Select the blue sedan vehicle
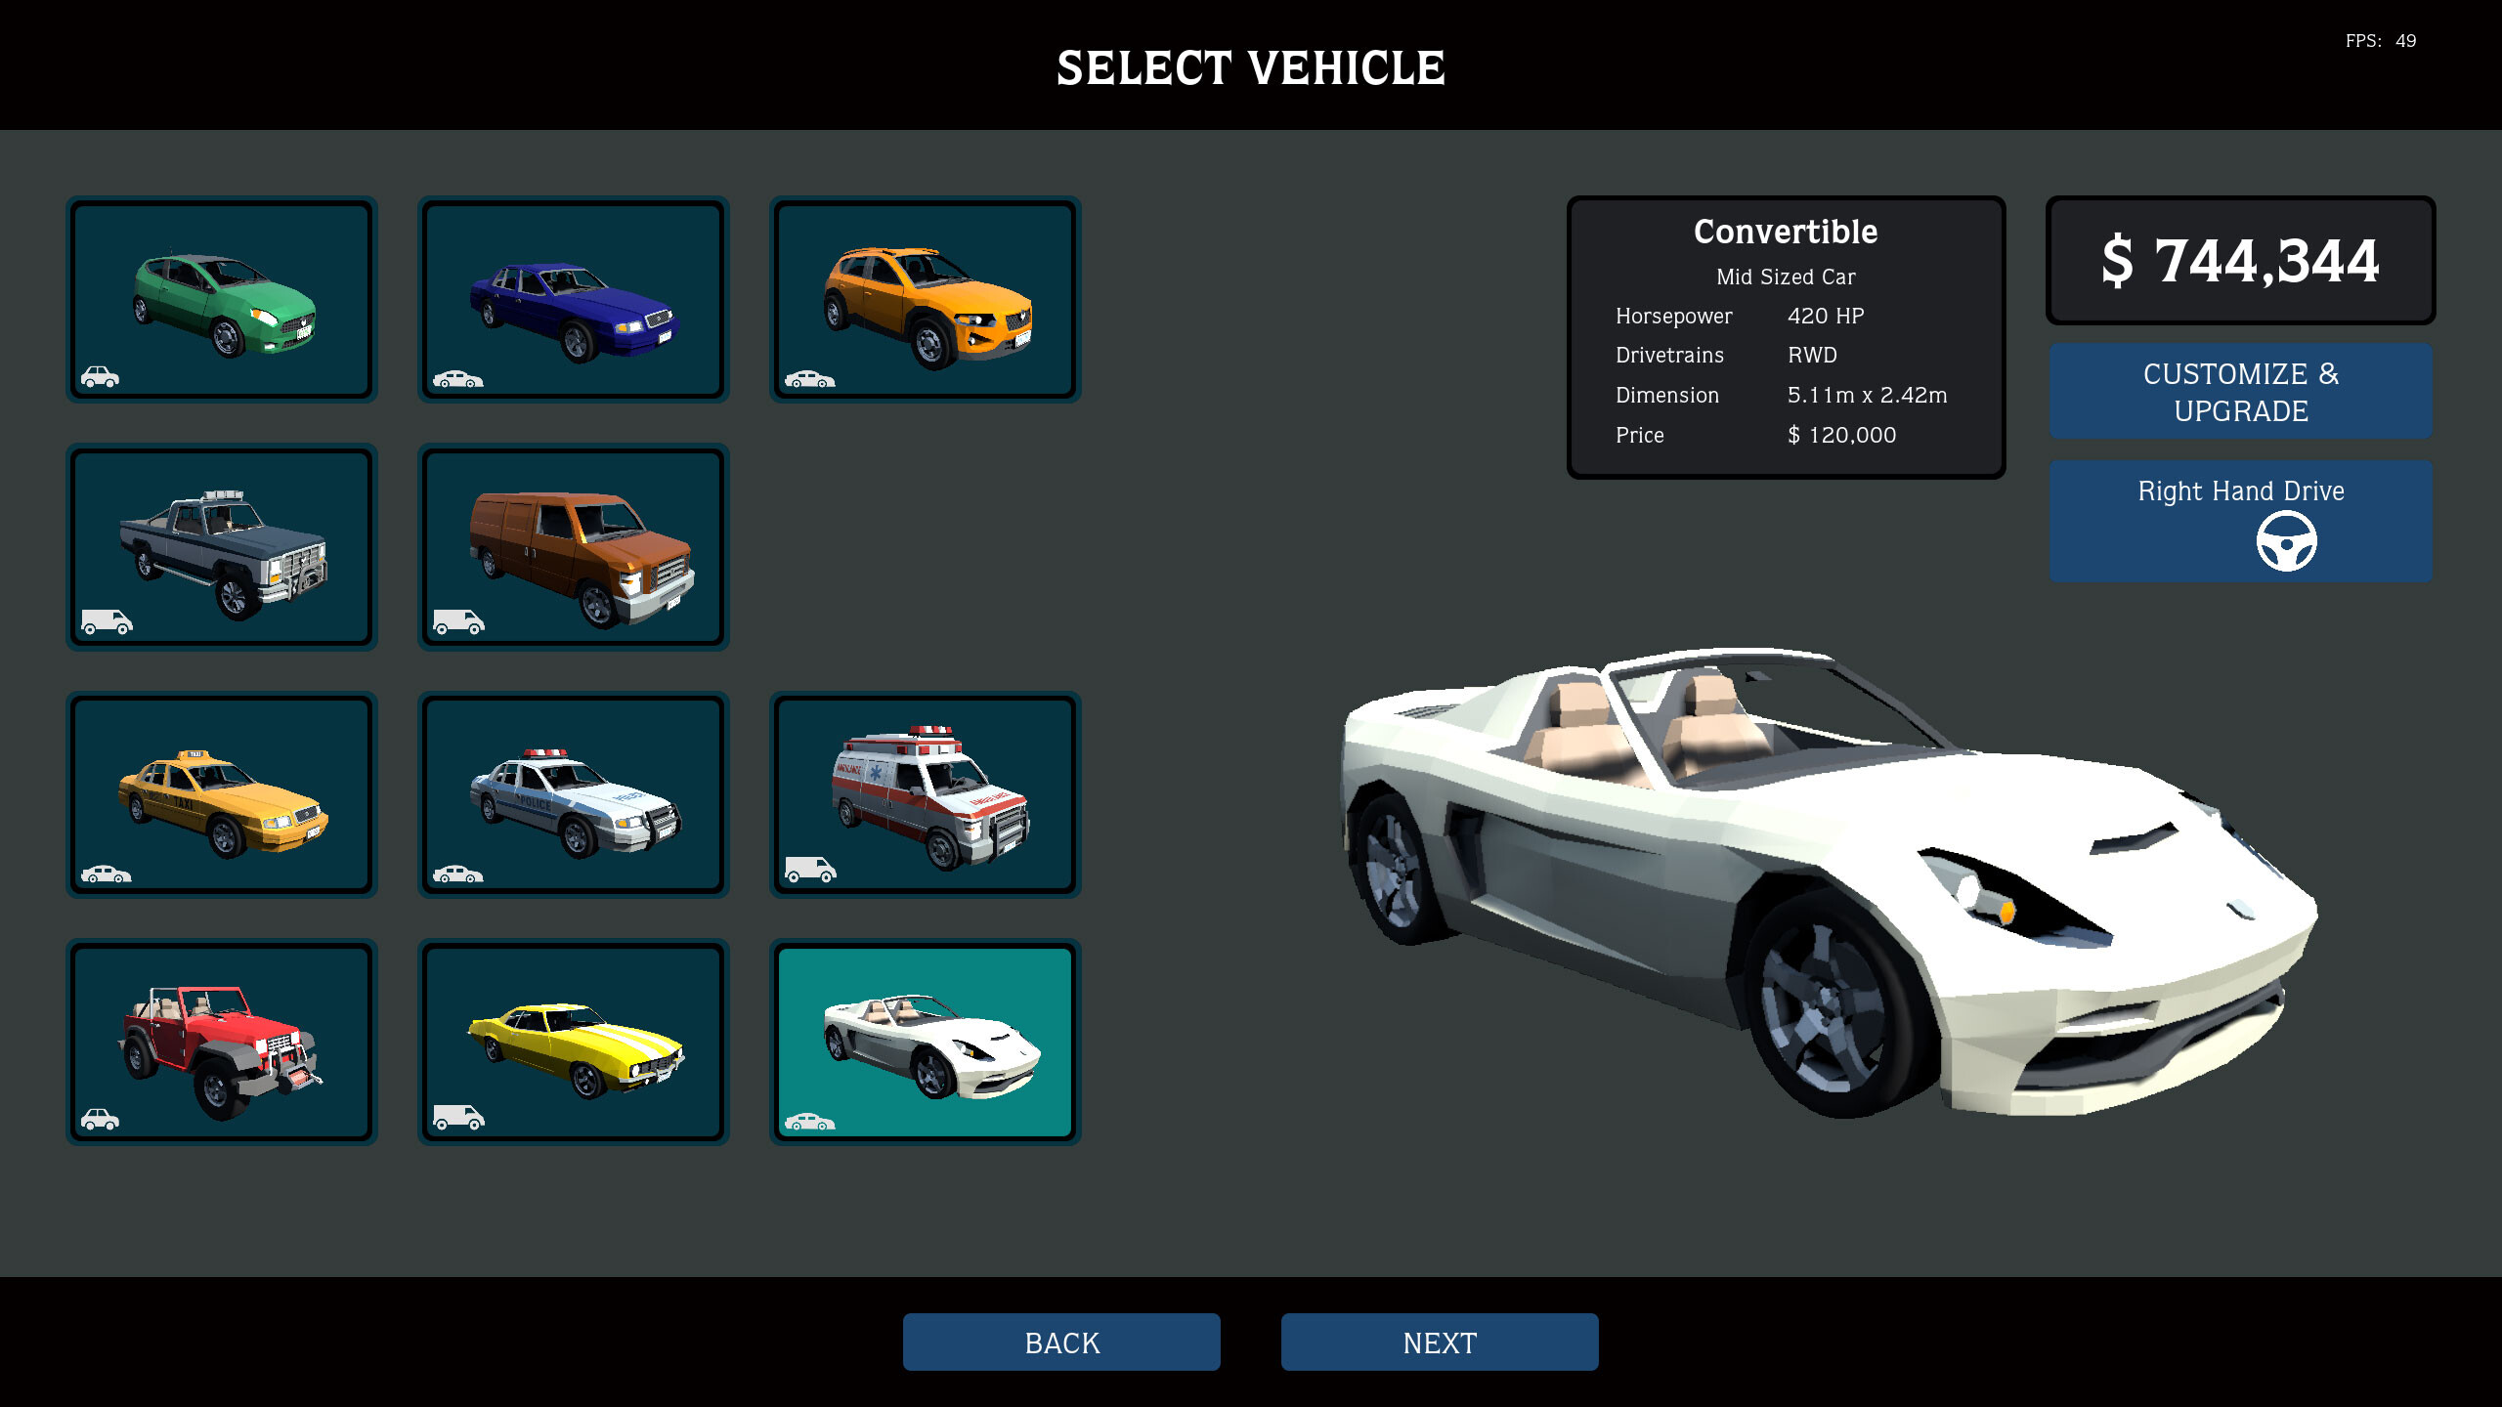 tap(574, 300)
